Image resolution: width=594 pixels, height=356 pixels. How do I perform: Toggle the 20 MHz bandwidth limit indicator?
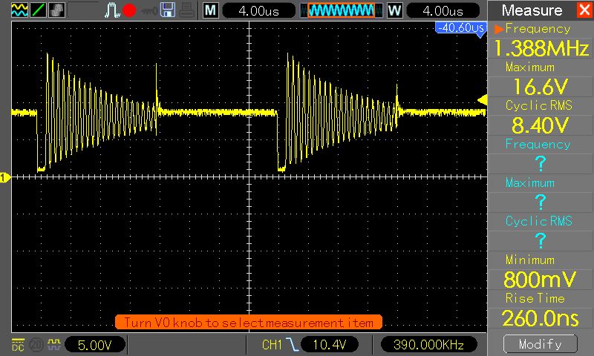[x=35, y=344]
